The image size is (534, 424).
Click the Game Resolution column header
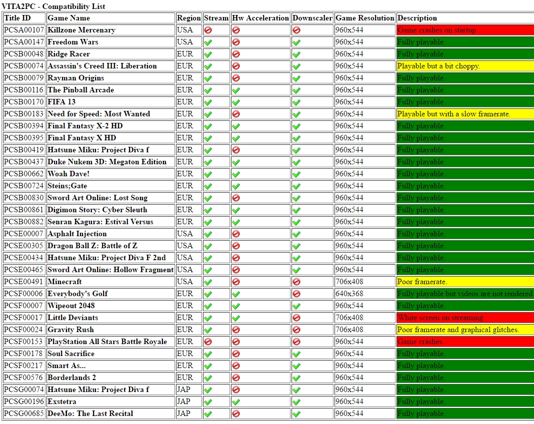pos(364,18)
